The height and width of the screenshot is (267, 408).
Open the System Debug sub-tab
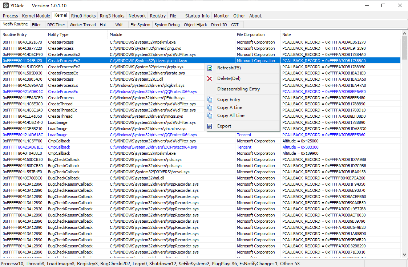[x=167, y=25]
